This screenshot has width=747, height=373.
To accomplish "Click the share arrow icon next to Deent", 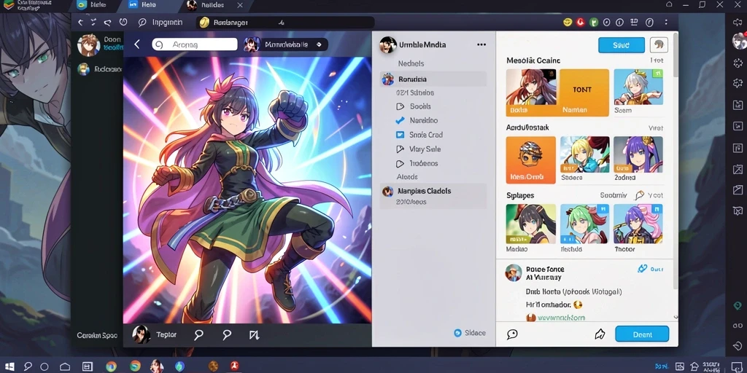I will [600, 334].
